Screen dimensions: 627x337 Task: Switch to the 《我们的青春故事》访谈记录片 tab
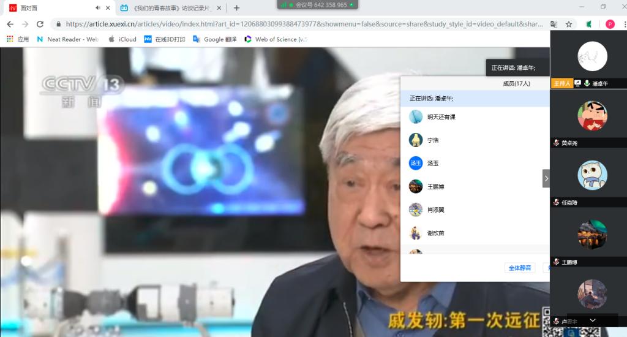pyautogui.click(x=171, y=8)
